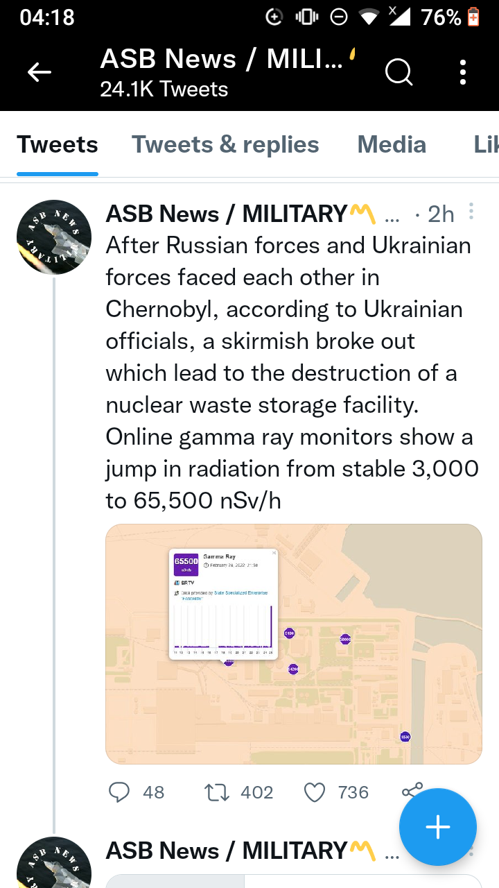Switch to the Media tab
This screenshot has height=888, width=499.
392,144
